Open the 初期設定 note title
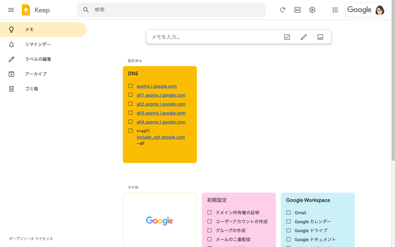Screen dimensions: 395x247 pyautogui.click(x=217, y=200)
